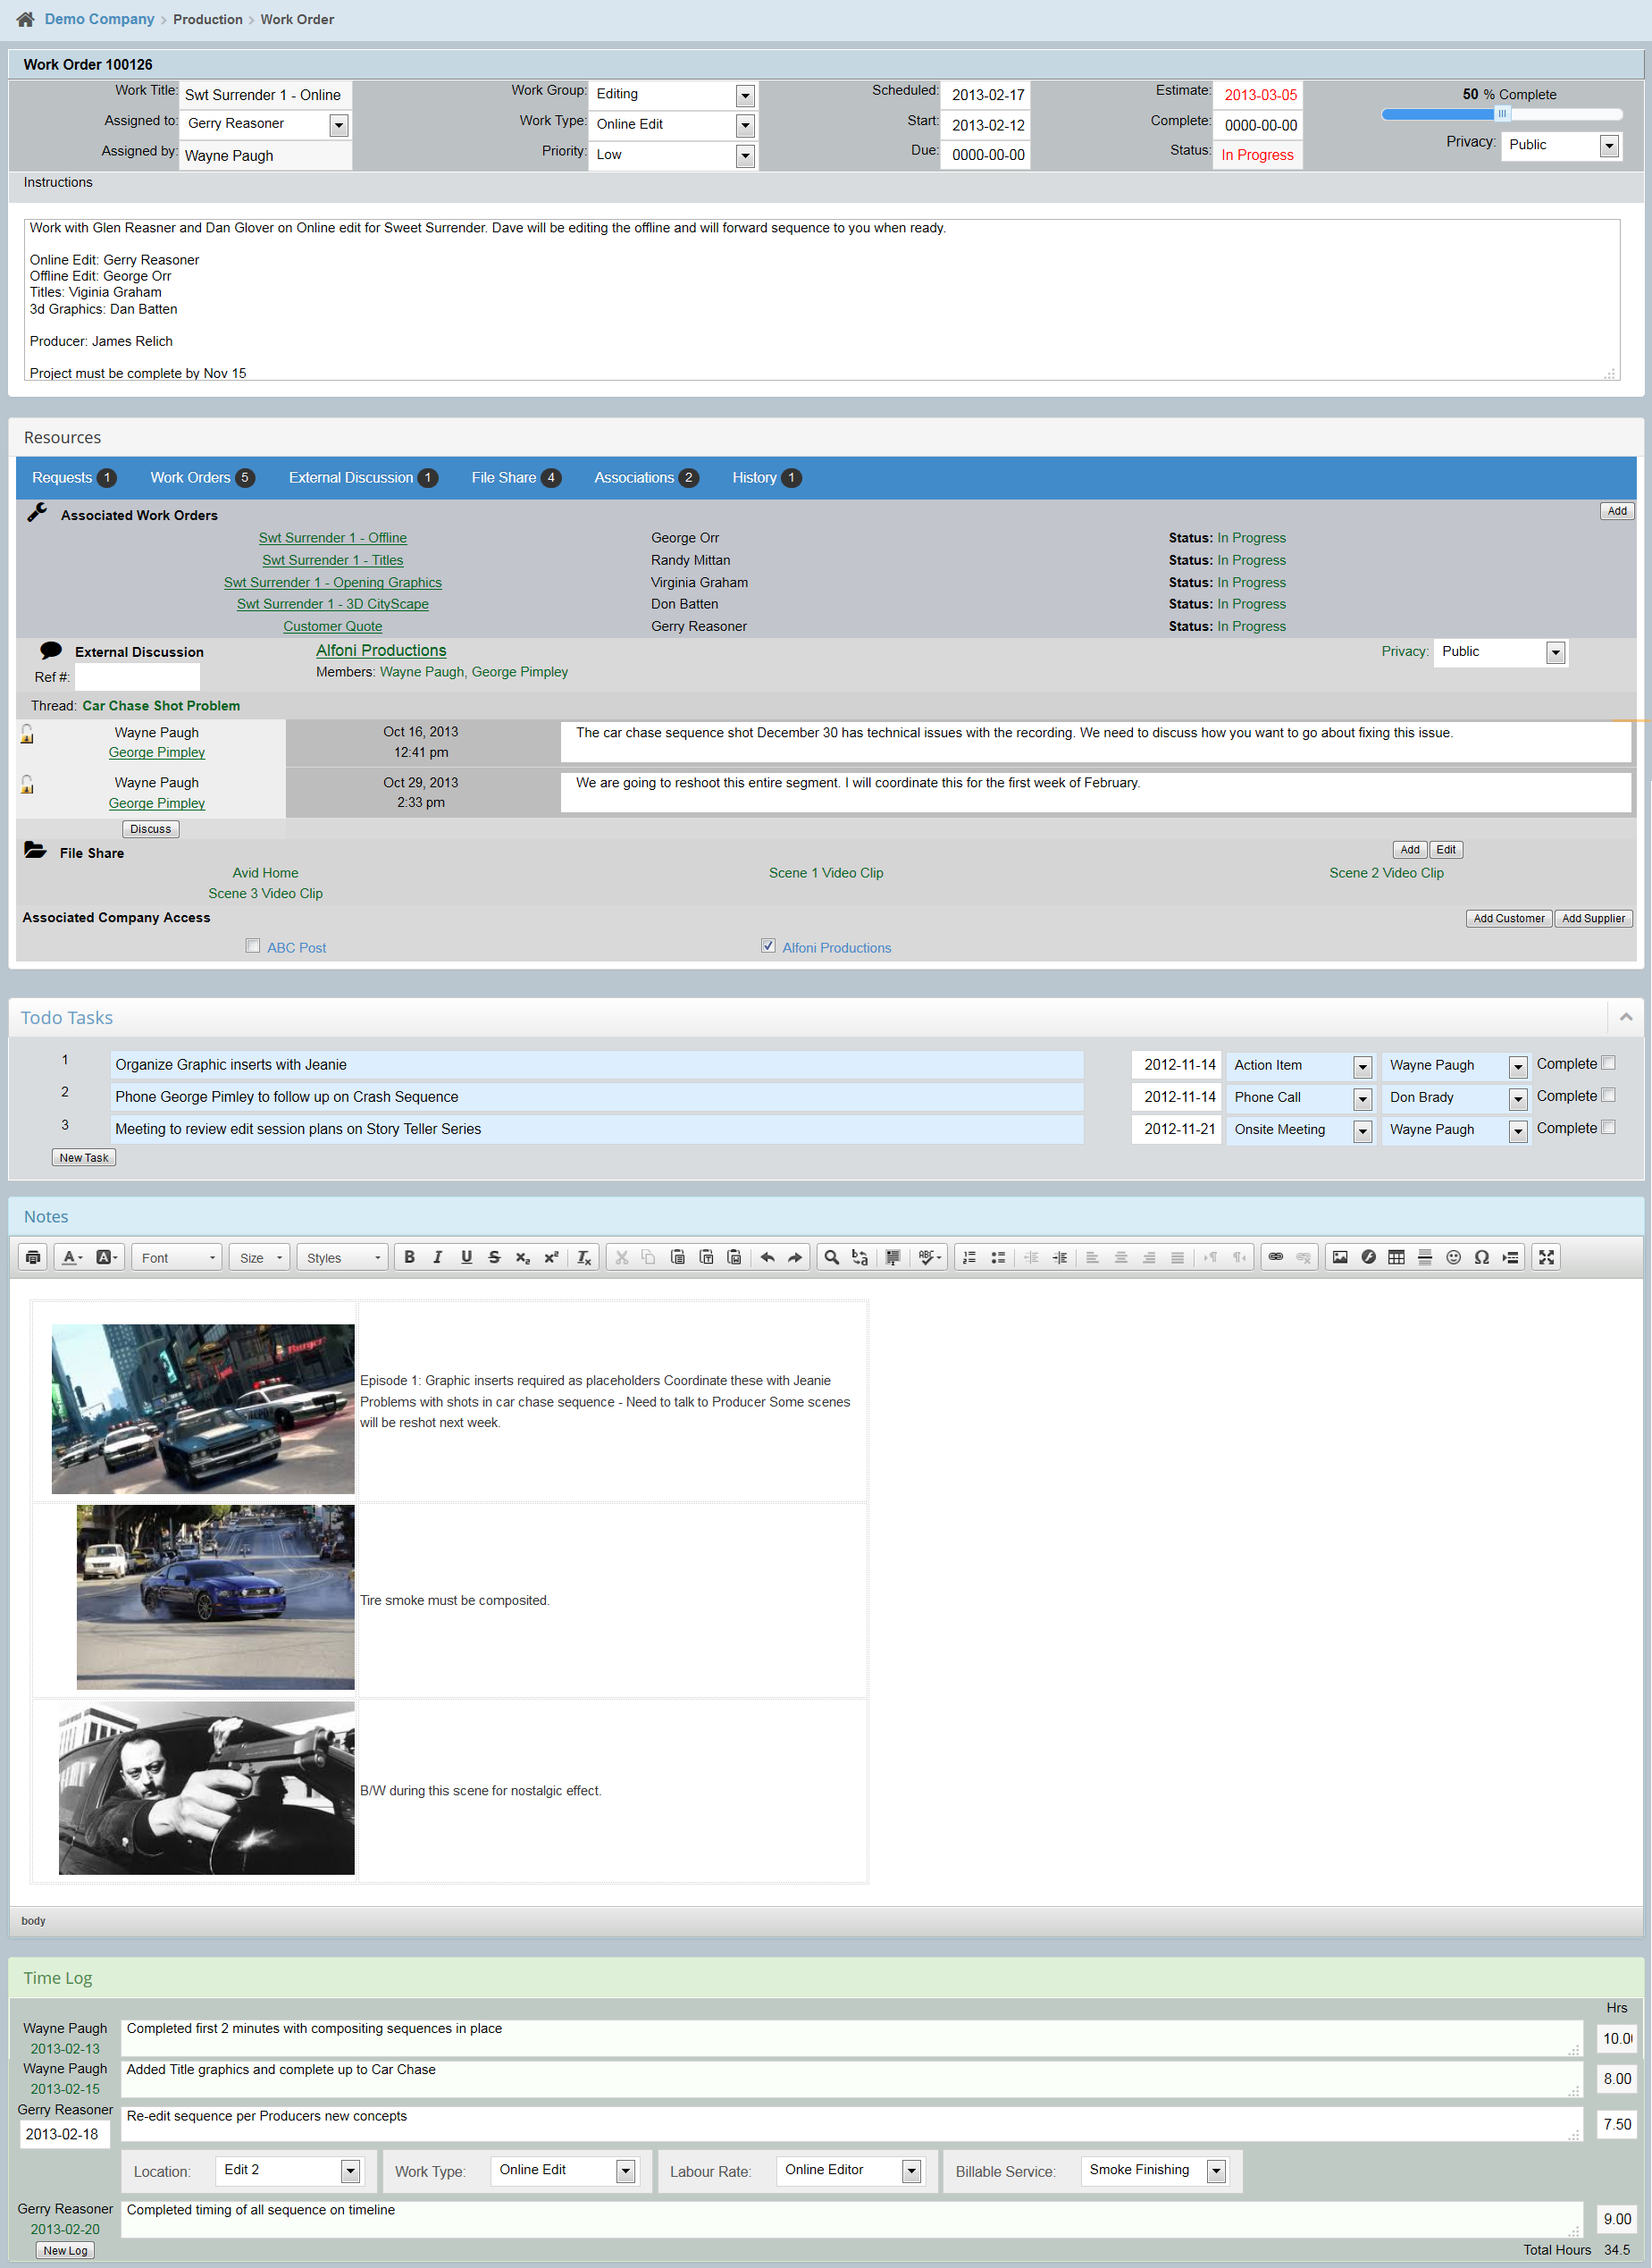Open the spell check menu
1652x2268 pixels.
[x=930, y=1257]
